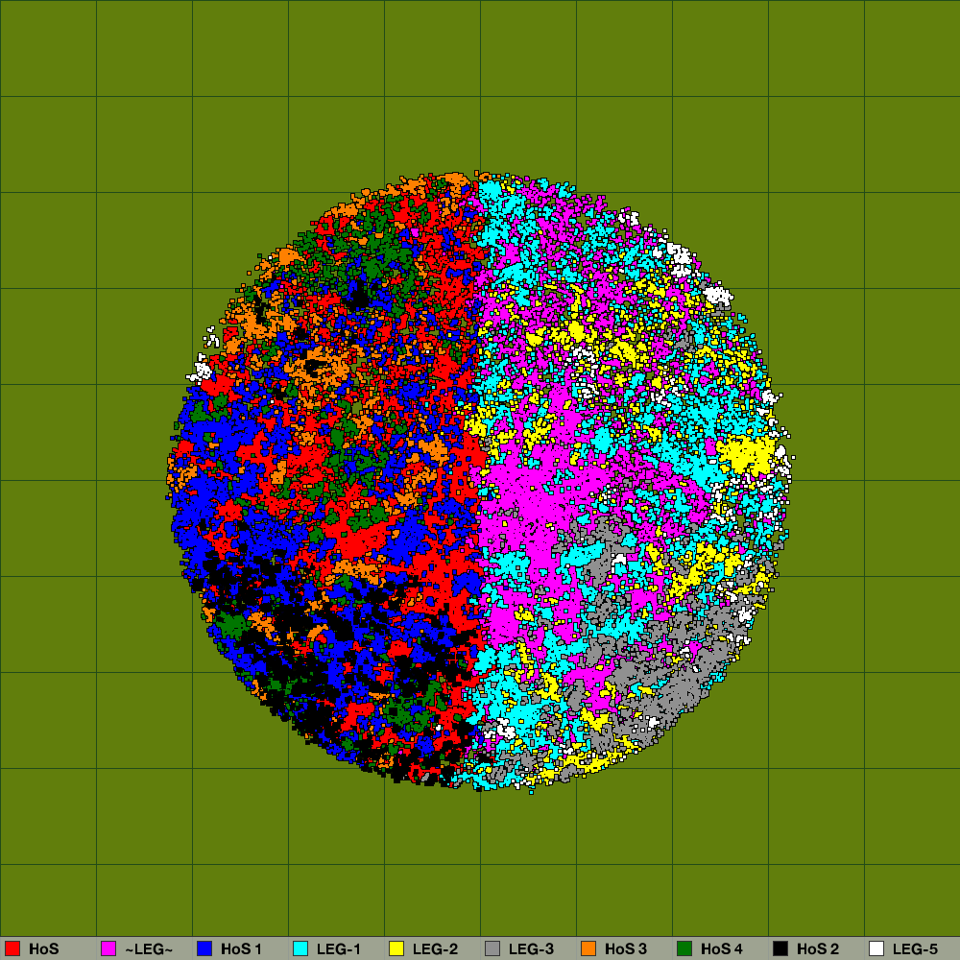
Task: Select the LEG-1 legend label
Action: point(339,949)
